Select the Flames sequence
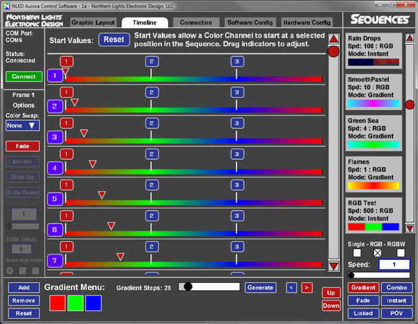This screenshot has width=418, height=324. click(x=374, y=174)
